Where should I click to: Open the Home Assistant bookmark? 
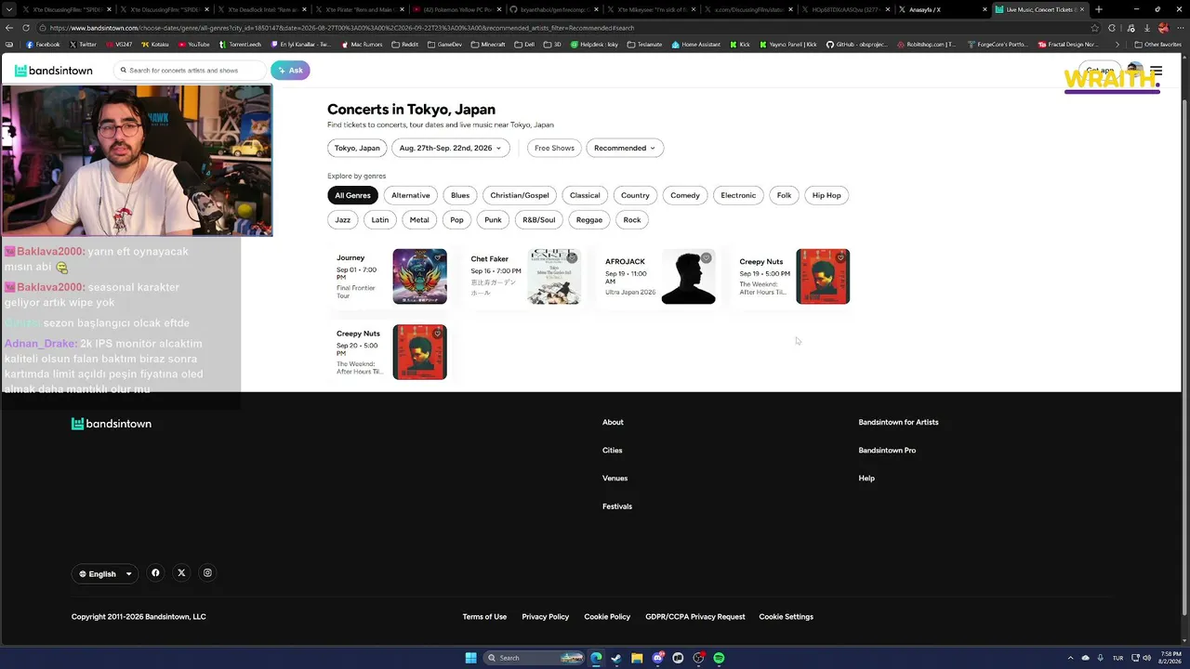tap(696, 45)
